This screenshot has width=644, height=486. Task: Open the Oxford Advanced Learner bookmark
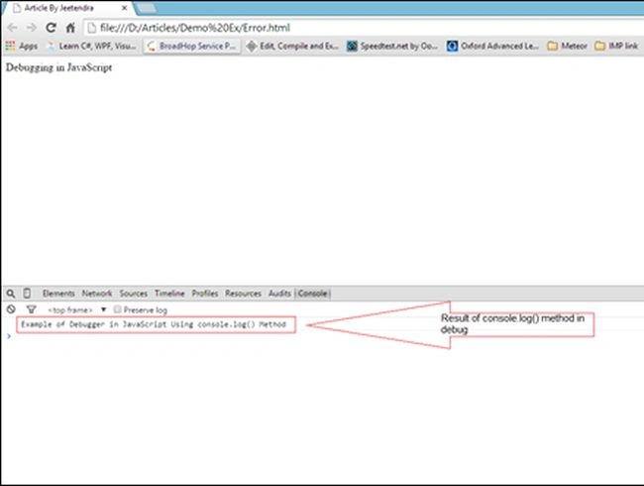pyautogui.click(x=492, y=46)
